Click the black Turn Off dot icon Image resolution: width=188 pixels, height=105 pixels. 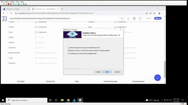tap(6, 4)
